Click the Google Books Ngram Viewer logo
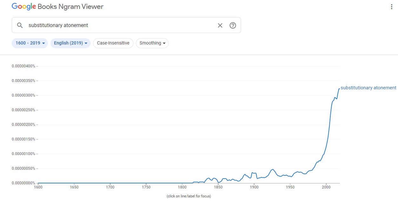This screenshot has width=398, height=205. 57,6
